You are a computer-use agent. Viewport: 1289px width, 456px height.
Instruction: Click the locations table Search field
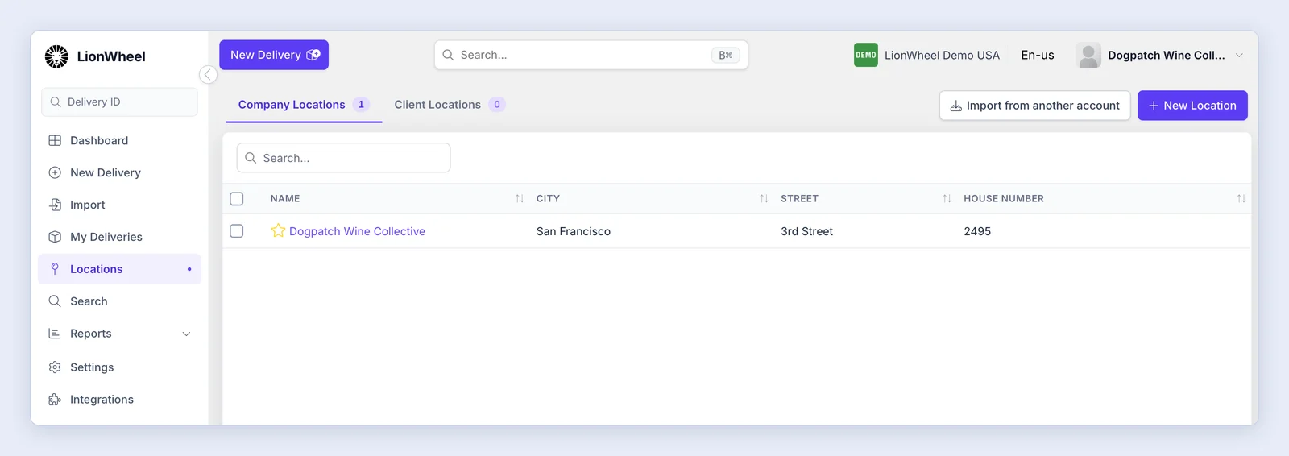click(343, 158)
